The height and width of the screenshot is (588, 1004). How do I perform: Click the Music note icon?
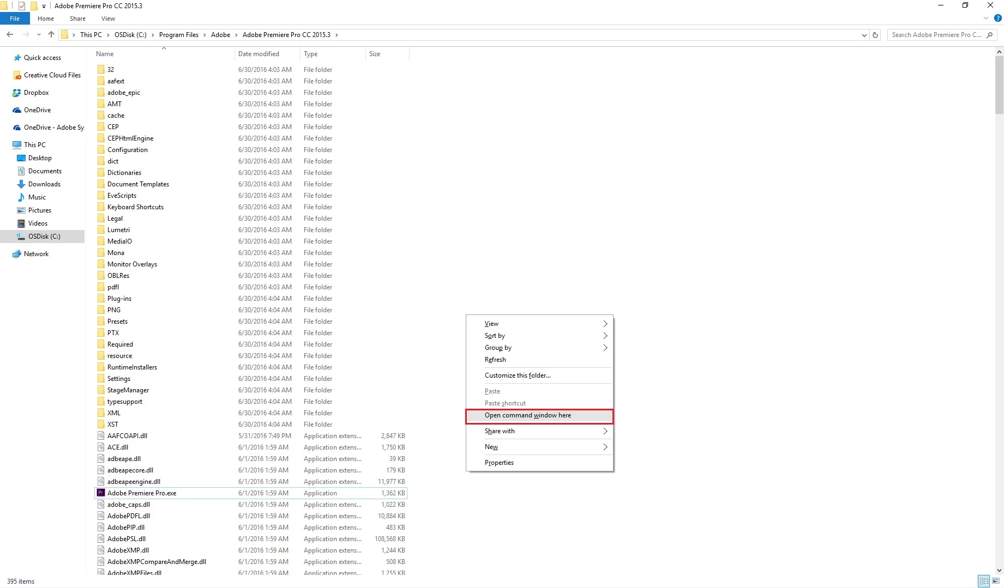[21, 197]
